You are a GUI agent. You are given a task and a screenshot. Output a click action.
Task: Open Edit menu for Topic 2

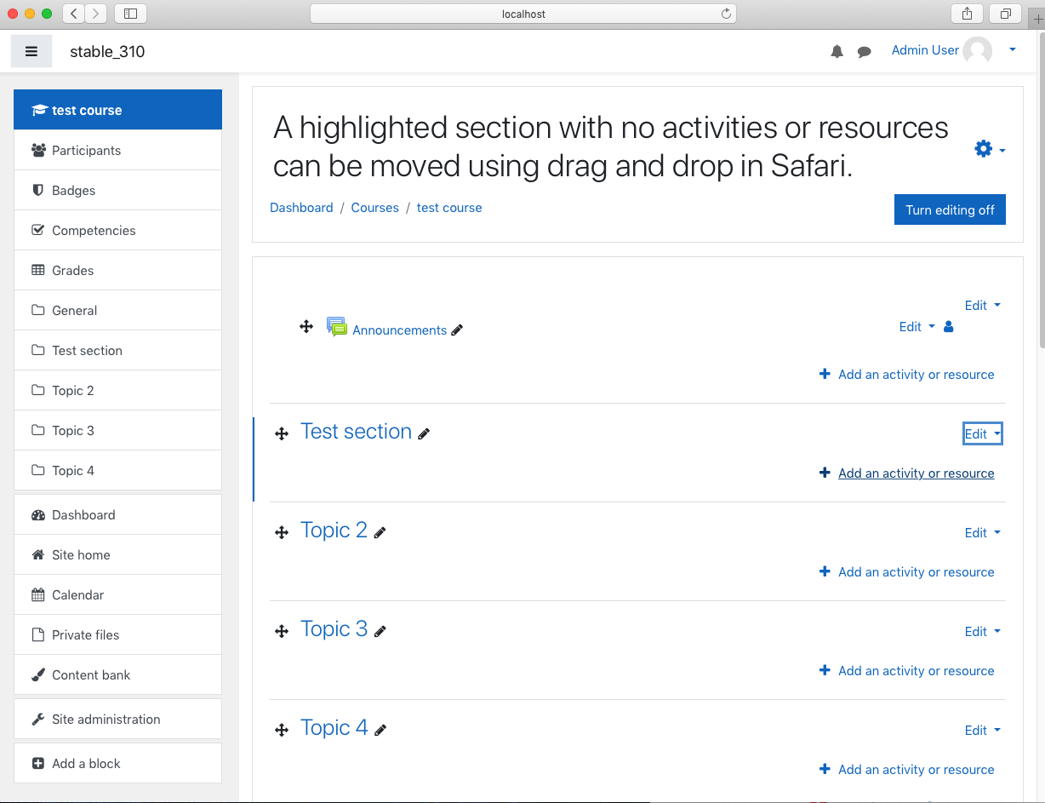(x=982, y=532)
